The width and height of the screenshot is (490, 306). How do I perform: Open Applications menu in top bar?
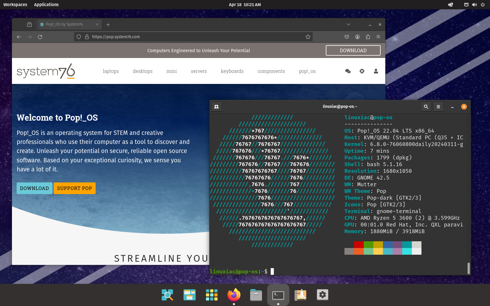click(46, 5)
